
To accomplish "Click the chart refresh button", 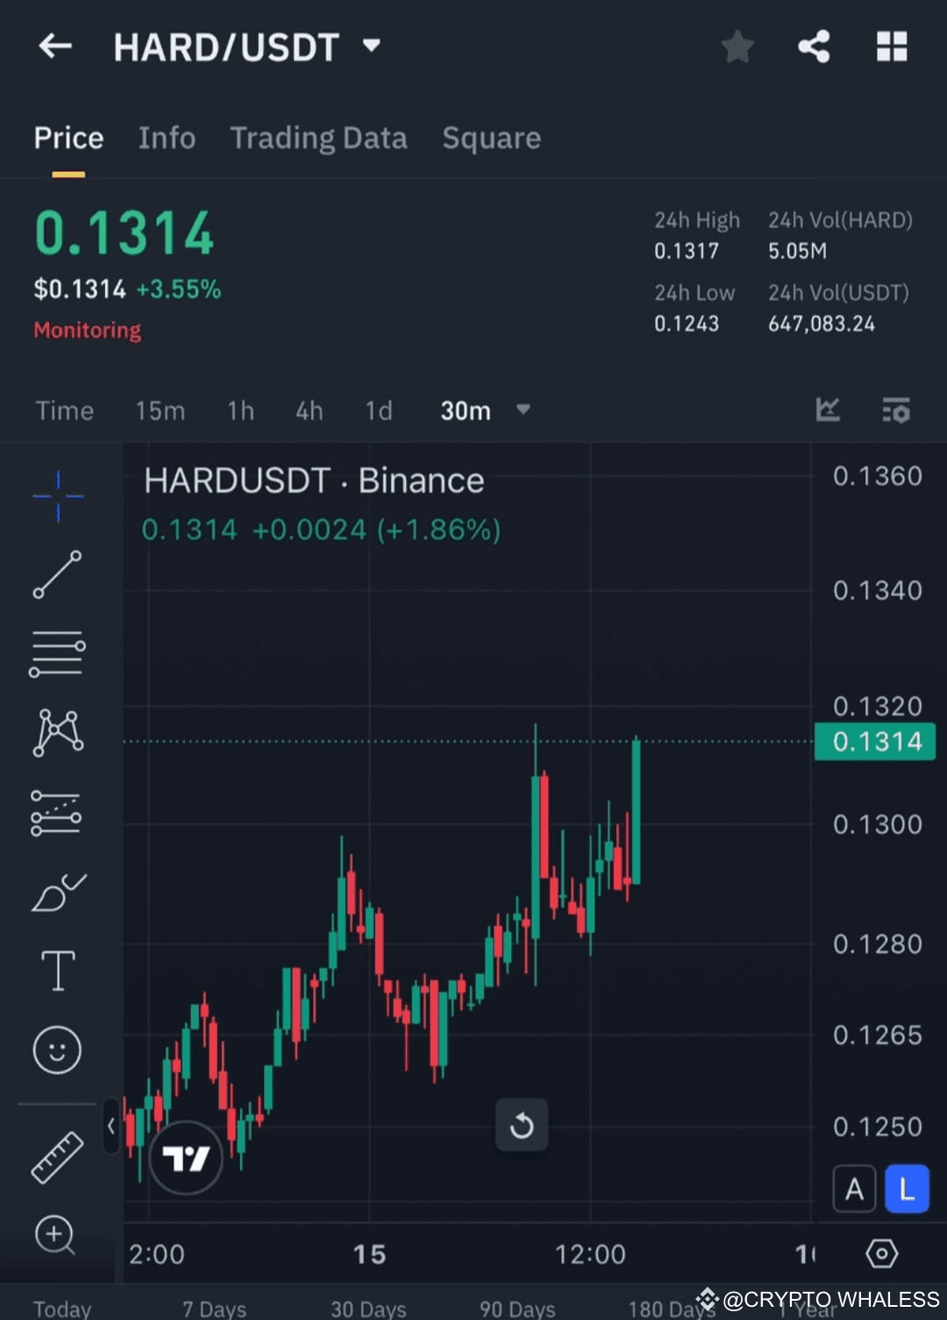I will 522,1125.
